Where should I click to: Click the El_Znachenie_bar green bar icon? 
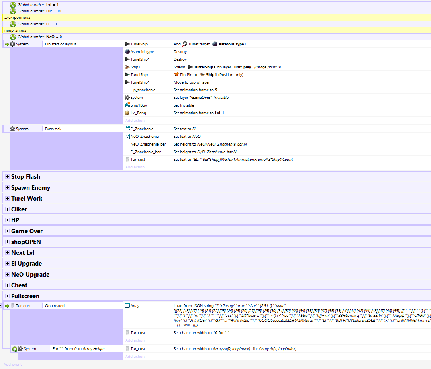tap(127, 152)
